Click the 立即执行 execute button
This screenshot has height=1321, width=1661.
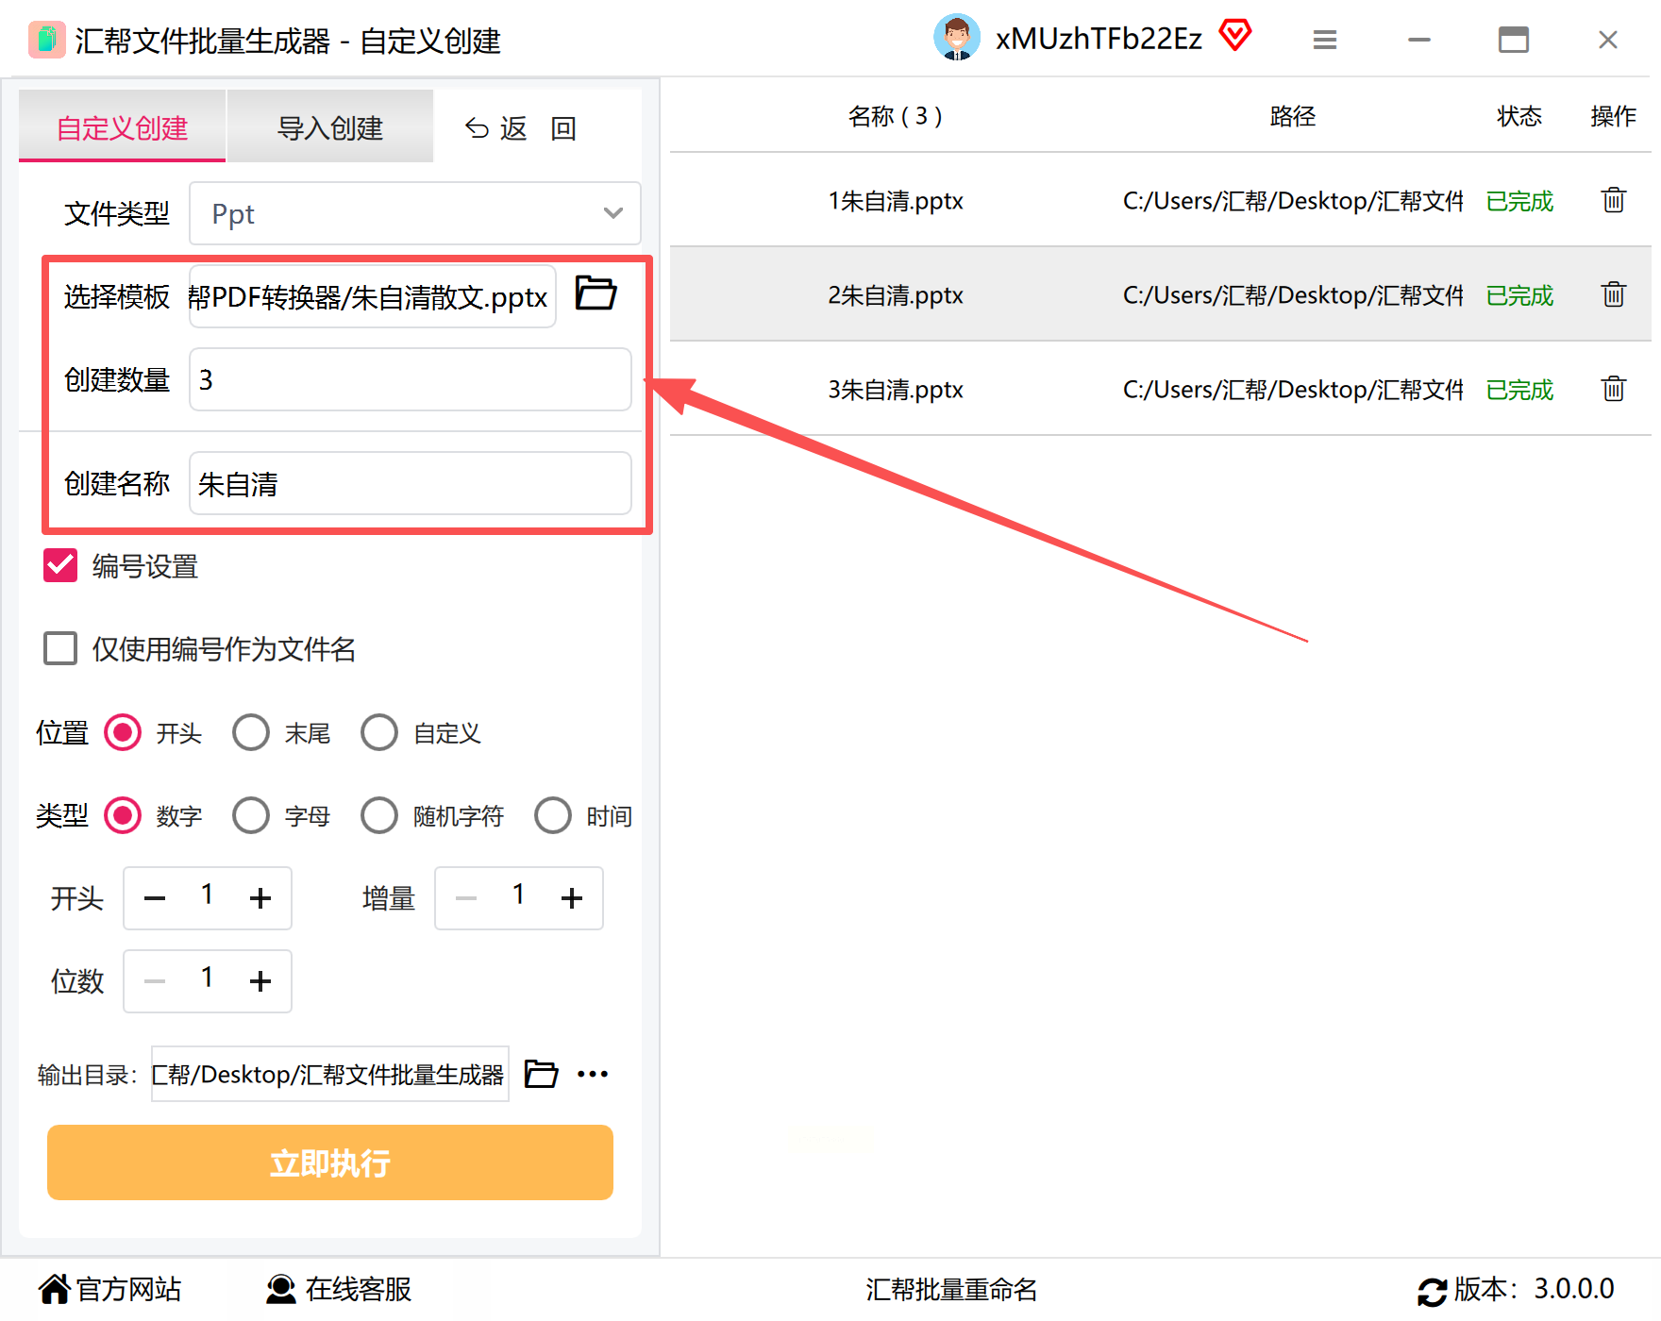(330, 1162)
